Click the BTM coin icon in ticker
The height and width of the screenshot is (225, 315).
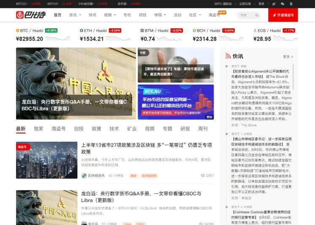142,30
